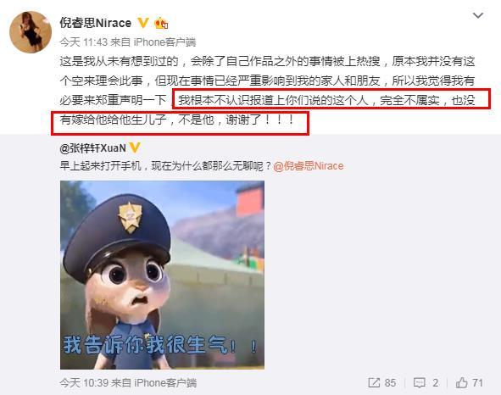Click the verified badge next to 张梓轩XuaN

(x=135, y=147)
